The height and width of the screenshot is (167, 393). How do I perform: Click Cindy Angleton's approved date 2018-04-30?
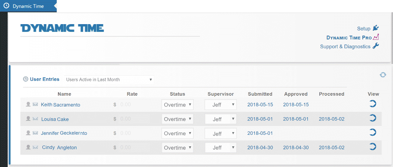coord(296,147)
